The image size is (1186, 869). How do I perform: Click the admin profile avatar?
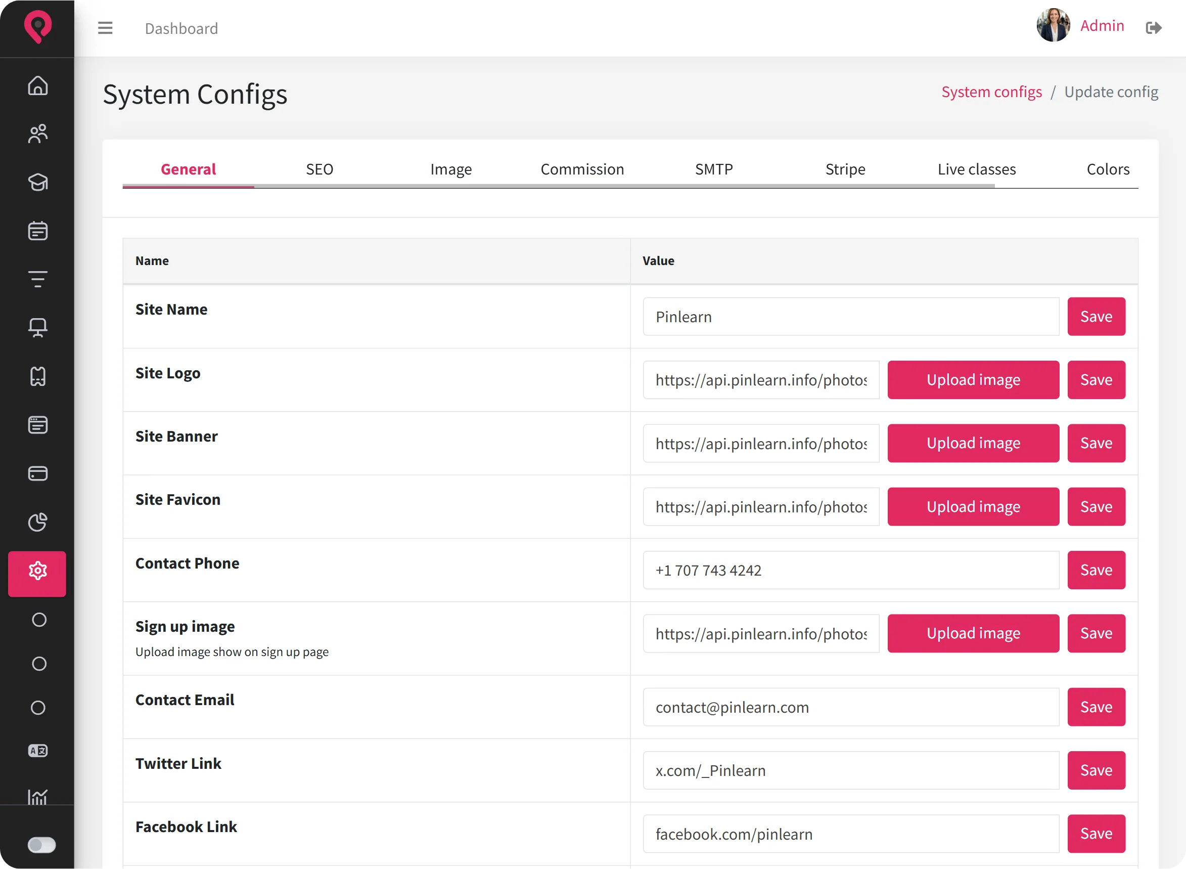pos(1053,25)
